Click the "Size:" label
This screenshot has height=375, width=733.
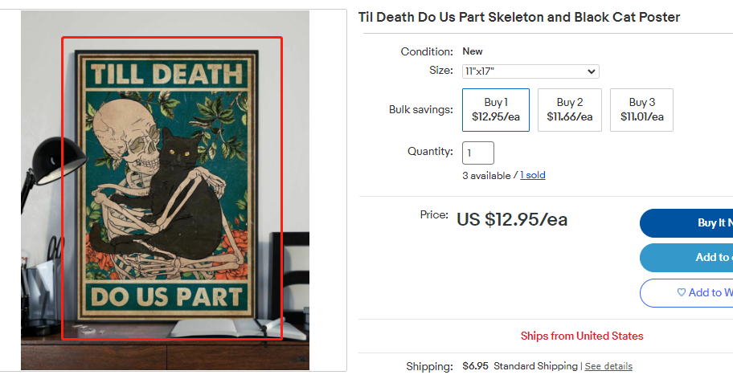point(441,71)
